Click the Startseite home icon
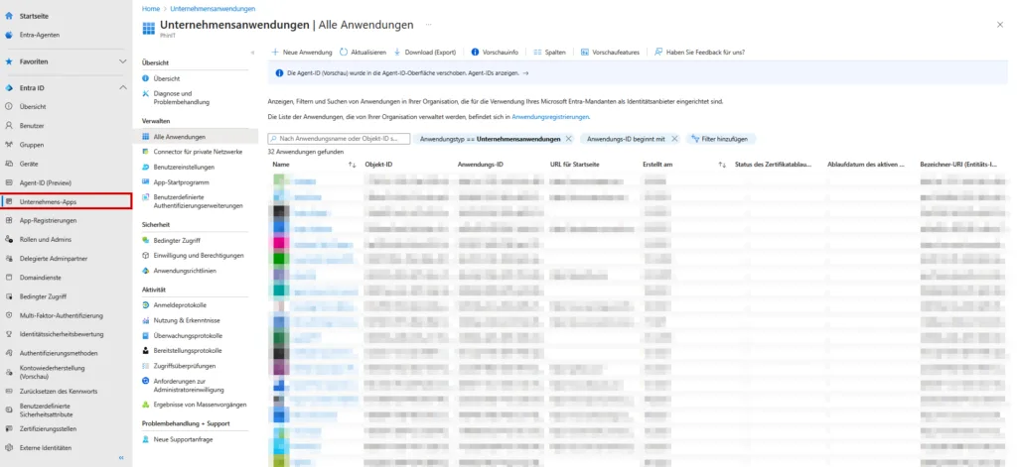Screen dimensions: 1017x467 pos(9,17)
